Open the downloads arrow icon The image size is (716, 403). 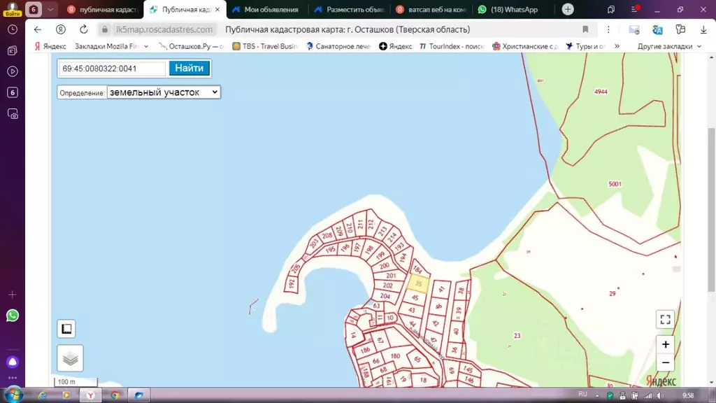[703, 29]
